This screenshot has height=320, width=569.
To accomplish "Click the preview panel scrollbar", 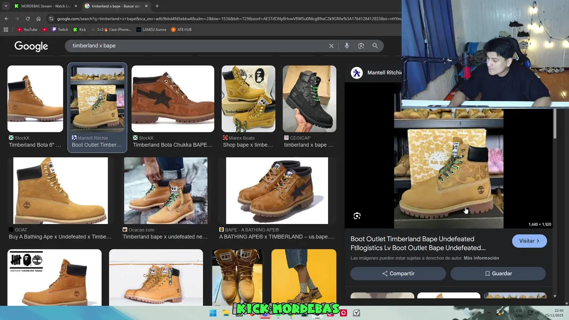I will 555,124.
